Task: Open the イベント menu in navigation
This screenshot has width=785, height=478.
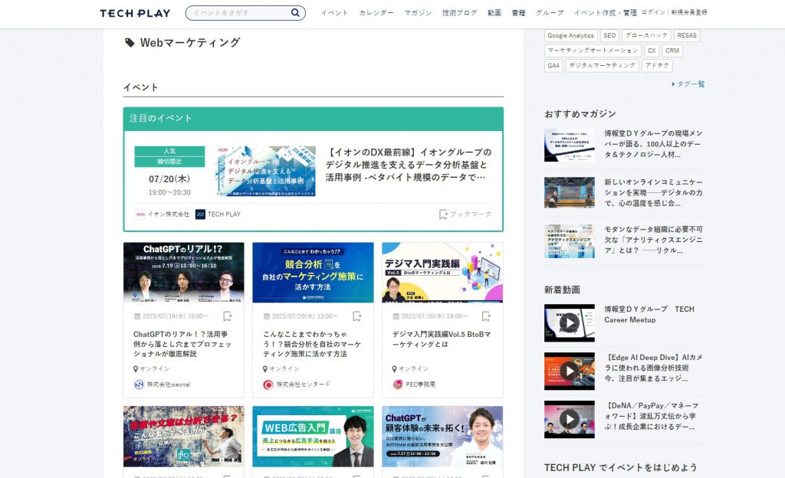Action: 334,13
